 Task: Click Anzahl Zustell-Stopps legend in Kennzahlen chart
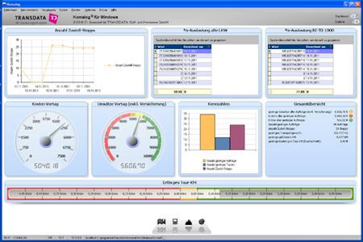pyautogui.click(x=218, y=169)
